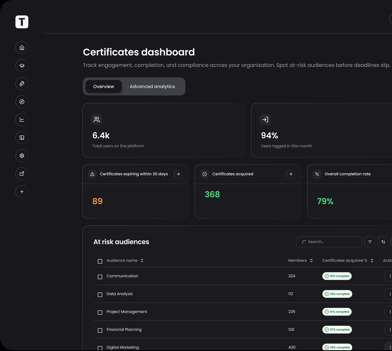The height and width of the screenshot is (351, 392).
Task: Click the Project Management audience name
Action: (x=127, y=312)
